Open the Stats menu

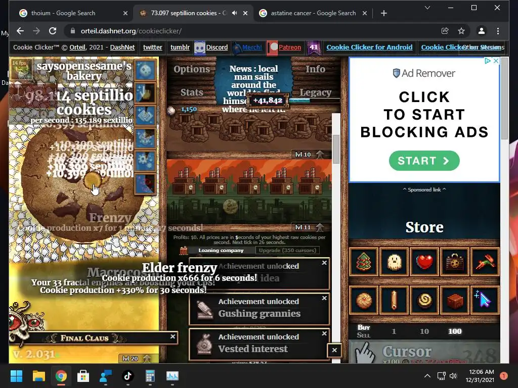pyautogui.click(x=192, y=92)
